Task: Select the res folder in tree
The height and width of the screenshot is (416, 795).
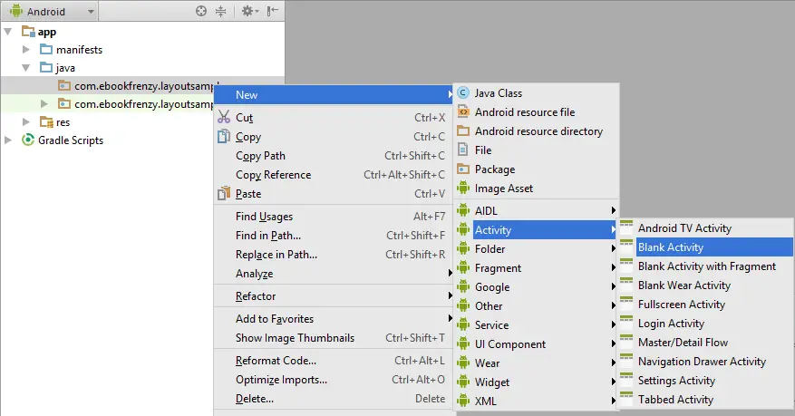Action: (63, 122)
